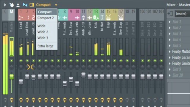Click the hand multi-touch control icon
This screenshot has width=190, height=107.
click(12, 5)
